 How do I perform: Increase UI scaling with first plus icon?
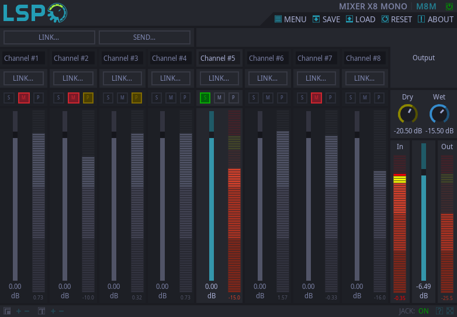19,311
